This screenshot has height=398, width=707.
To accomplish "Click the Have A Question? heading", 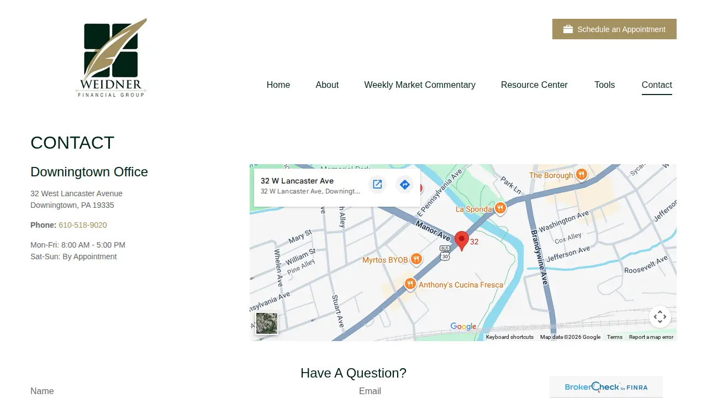I will point(353,373).
